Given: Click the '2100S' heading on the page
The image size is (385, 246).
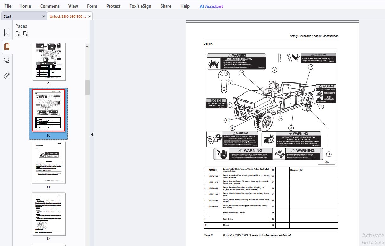Looking at the screenshot, I should tap(208, 44).
